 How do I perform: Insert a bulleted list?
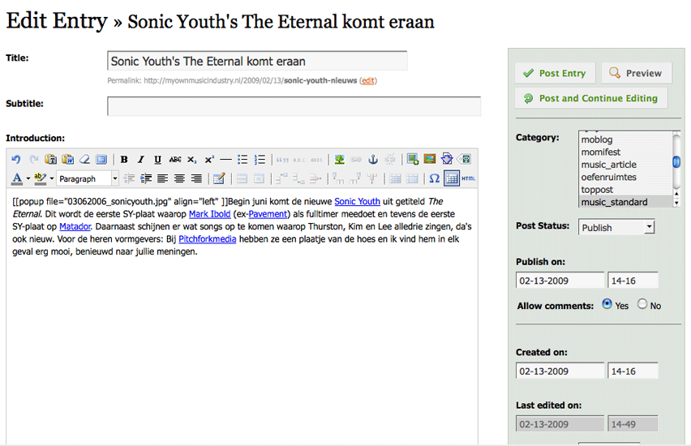click(x=242, y=160)
